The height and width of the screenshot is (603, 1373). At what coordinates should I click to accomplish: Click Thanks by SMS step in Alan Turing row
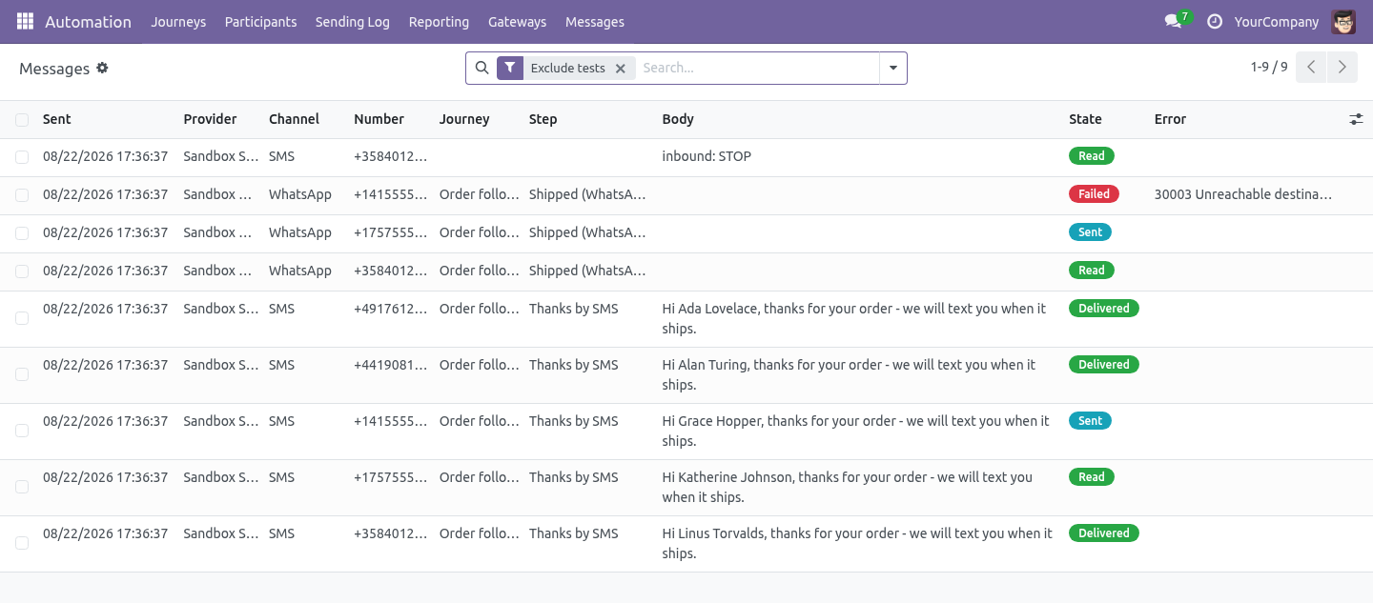[574, 365]
